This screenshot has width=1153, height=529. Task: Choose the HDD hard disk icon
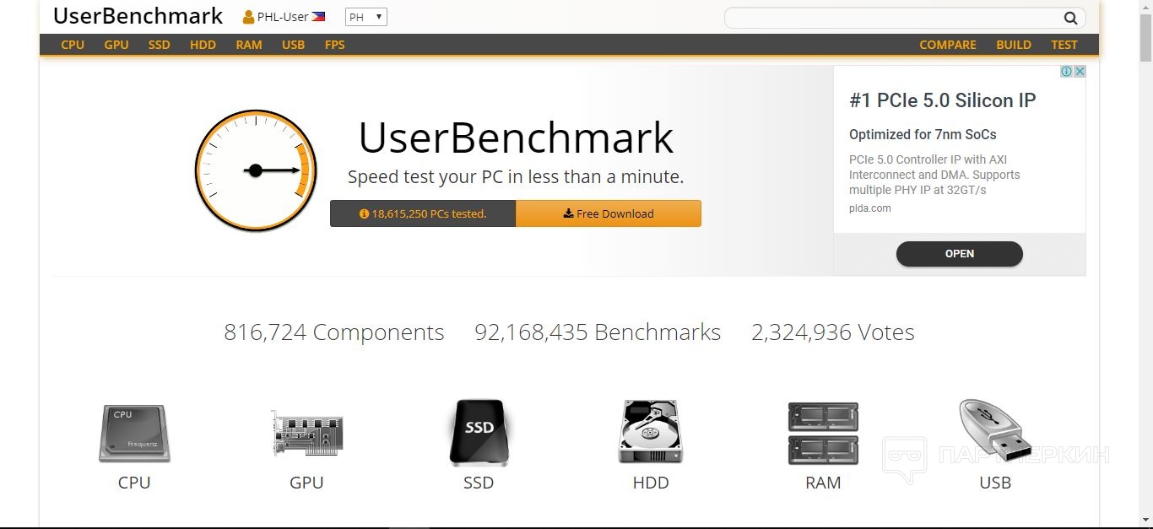(x=651, y=433)
